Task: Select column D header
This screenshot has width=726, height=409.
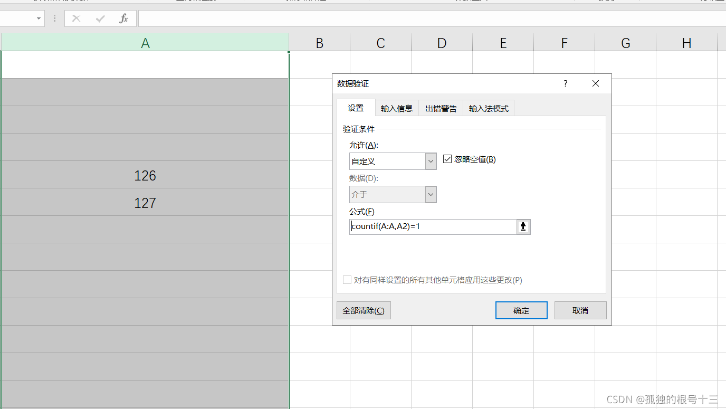Action: click(442, 43)
